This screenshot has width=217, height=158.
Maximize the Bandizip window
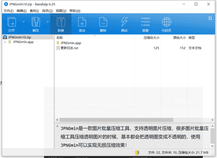click(x=196, y=4)
